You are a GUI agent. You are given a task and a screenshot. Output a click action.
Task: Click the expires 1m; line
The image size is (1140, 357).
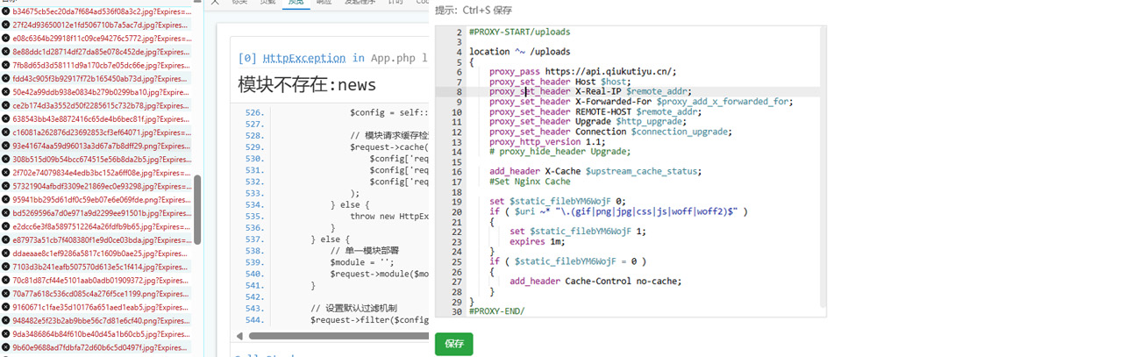pos(539,240)
